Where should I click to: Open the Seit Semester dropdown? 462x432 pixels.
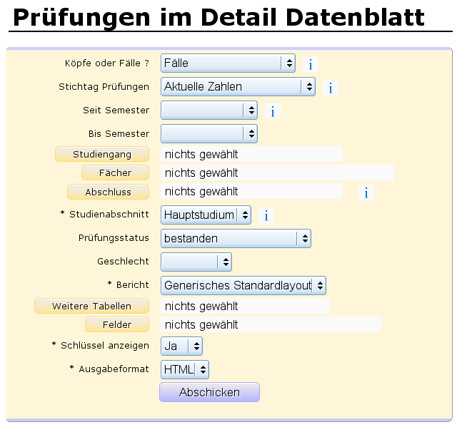209,110
